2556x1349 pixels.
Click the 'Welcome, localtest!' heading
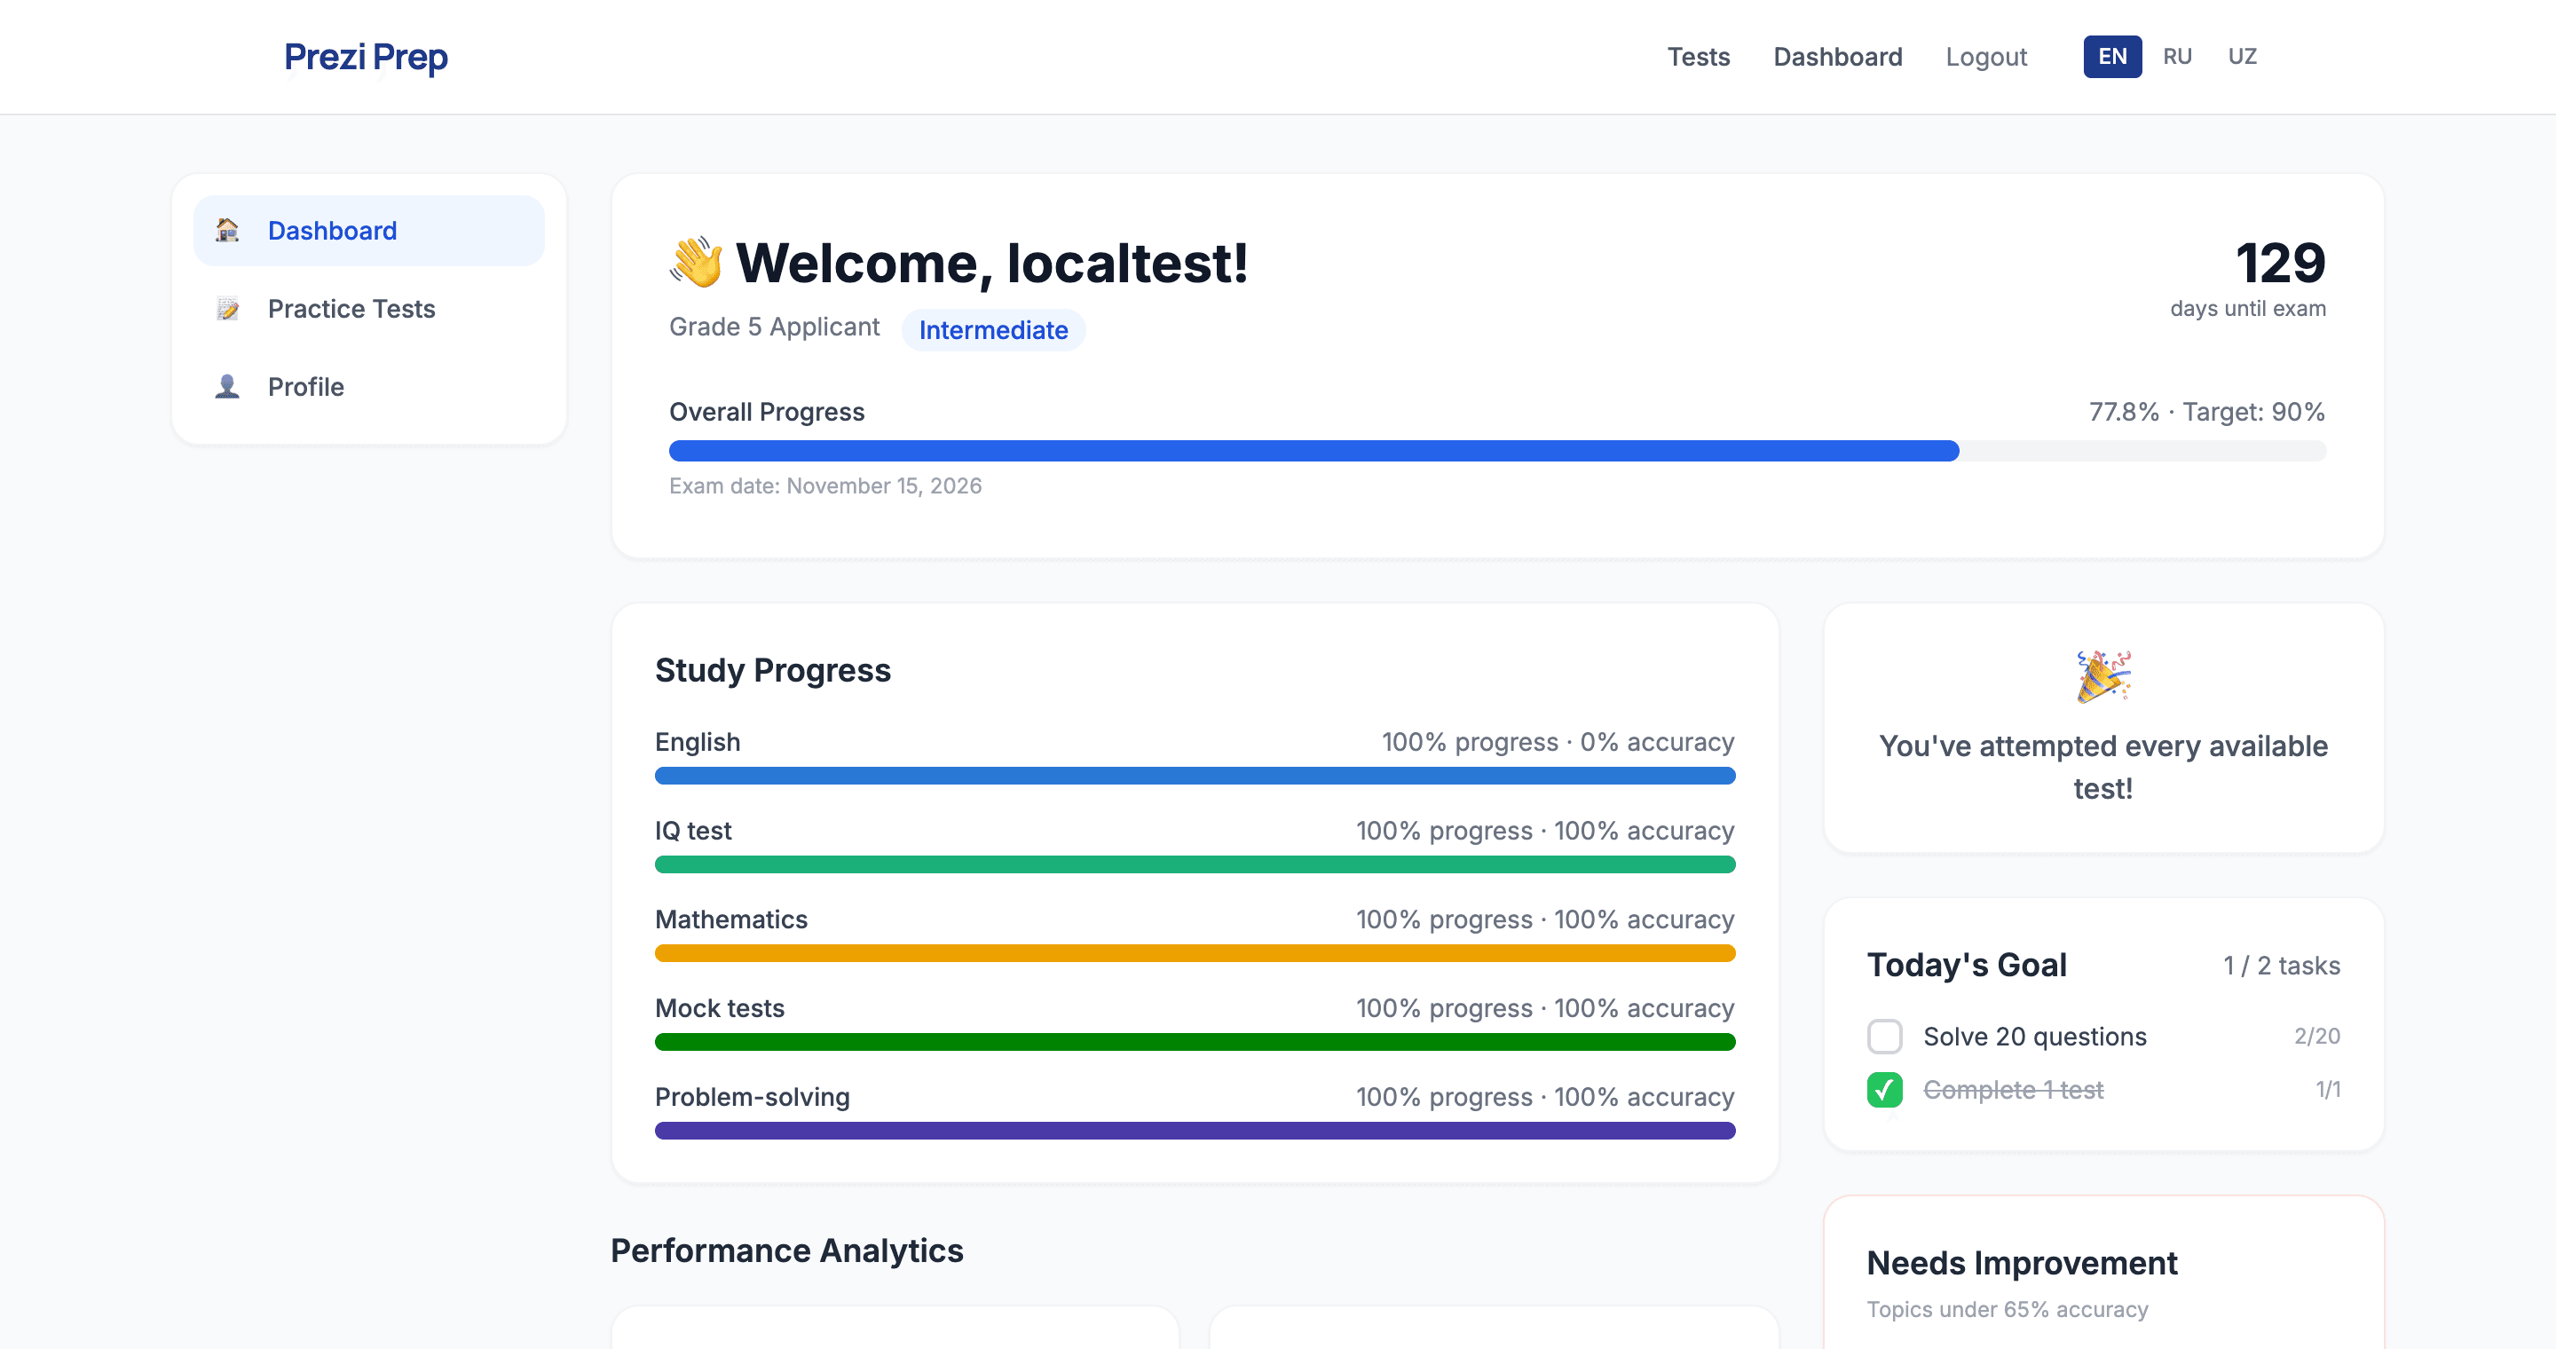(991, 263)
